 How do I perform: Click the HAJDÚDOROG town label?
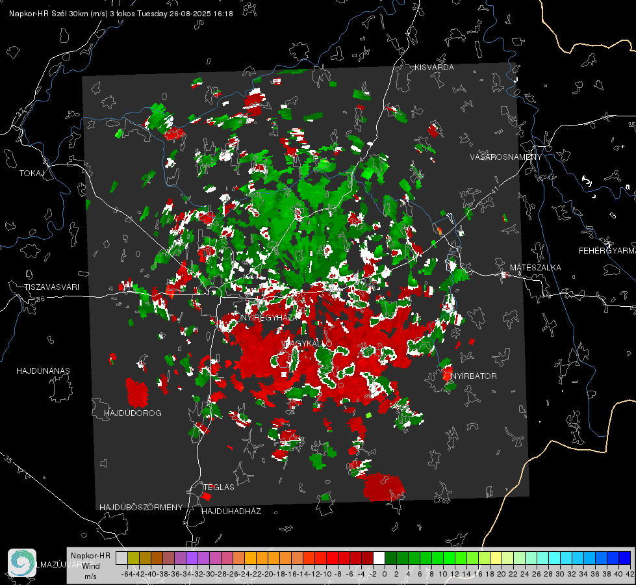point(133,413)
